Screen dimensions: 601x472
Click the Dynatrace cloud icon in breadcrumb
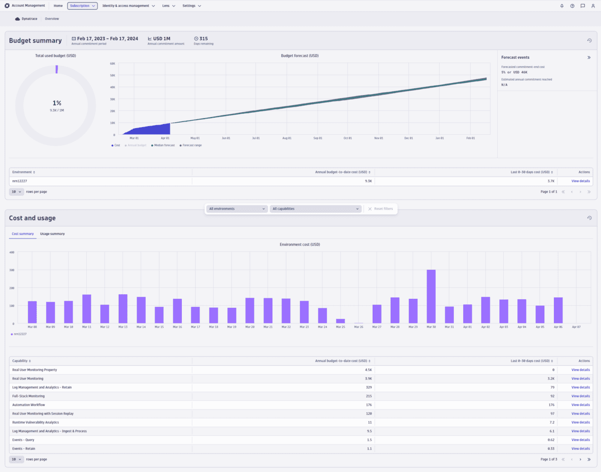pos(17,19)
